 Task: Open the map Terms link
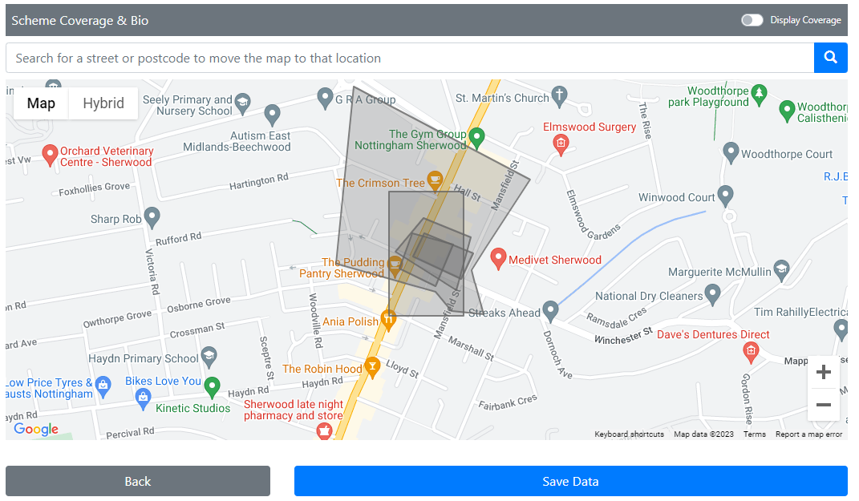(x=755, y=434)
